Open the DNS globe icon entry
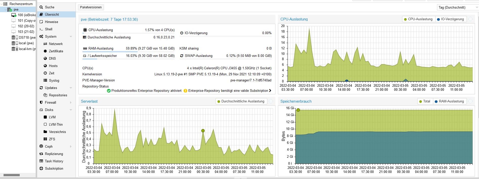Viewport: 479px width, 179px height. pyautogui.click(x=45, y=58)
